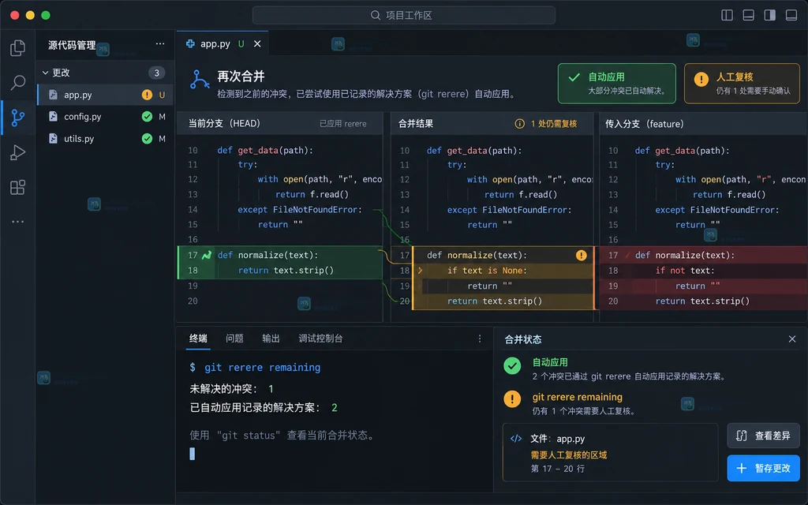Select config.py in the changes list
Viewport: 808px width, 505px height.
pos(105,117)
